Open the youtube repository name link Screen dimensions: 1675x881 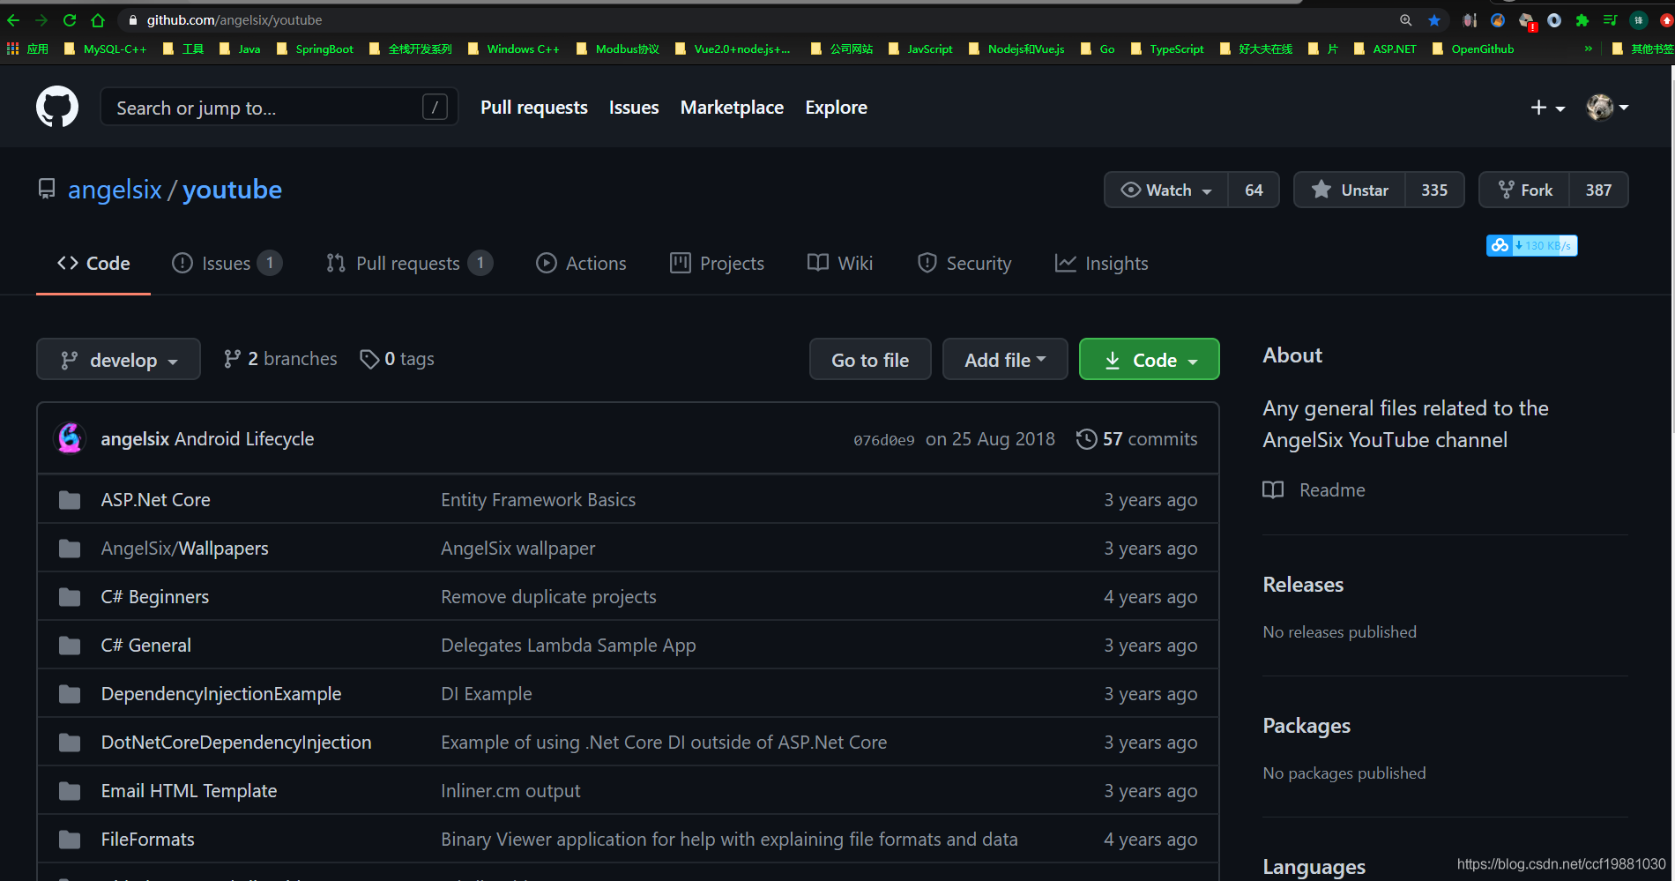coord(232,190)
